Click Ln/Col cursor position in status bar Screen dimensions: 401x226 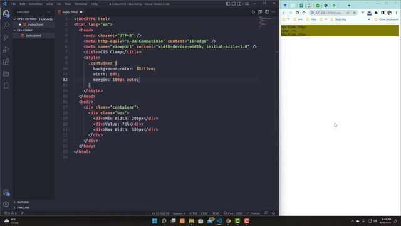(160, 213)
